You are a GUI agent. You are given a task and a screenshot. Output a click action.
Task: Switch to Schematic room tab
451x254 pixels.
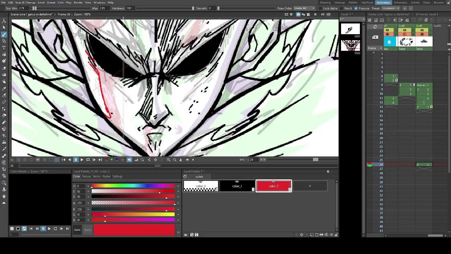tap(400, 2)
